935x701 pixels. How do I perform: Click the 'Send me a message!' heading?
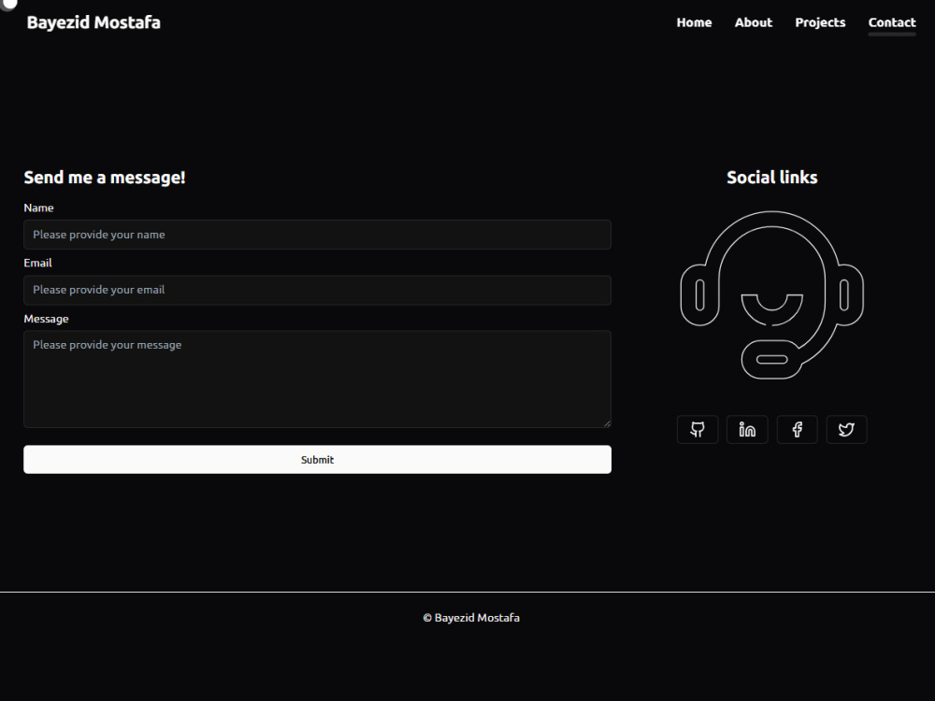click(x=105, y=177)
